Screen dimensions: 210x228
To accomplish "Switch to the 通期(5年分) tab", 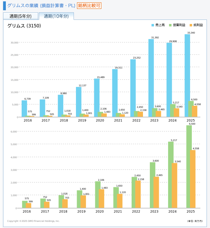I will (x=21, y=16).
